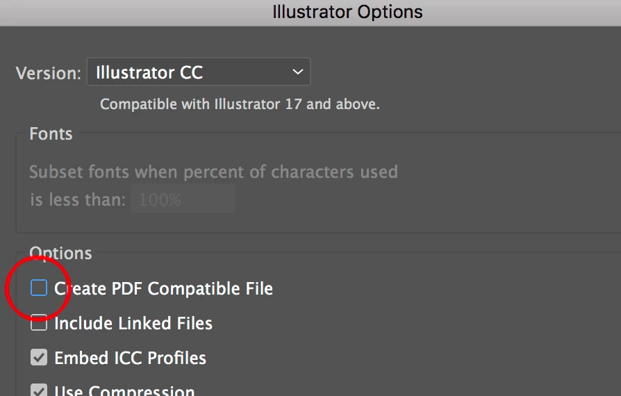This screenshot has height=396, width=621.
Task: Click the Version label text
Action: pyautogui.click(x=48, y=73)
